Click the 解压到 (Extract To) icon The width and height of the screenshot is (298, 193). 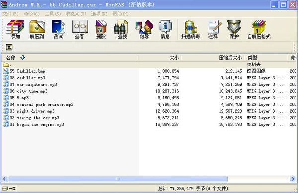coord(37,29)
